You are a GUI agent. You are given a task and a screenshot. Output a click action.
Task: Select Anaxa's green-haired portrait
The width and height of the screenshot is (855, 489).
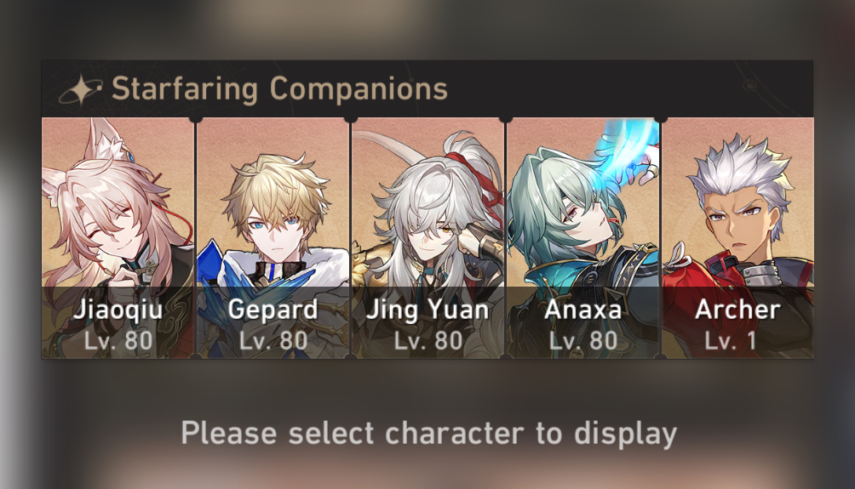[x=582, y=238]
